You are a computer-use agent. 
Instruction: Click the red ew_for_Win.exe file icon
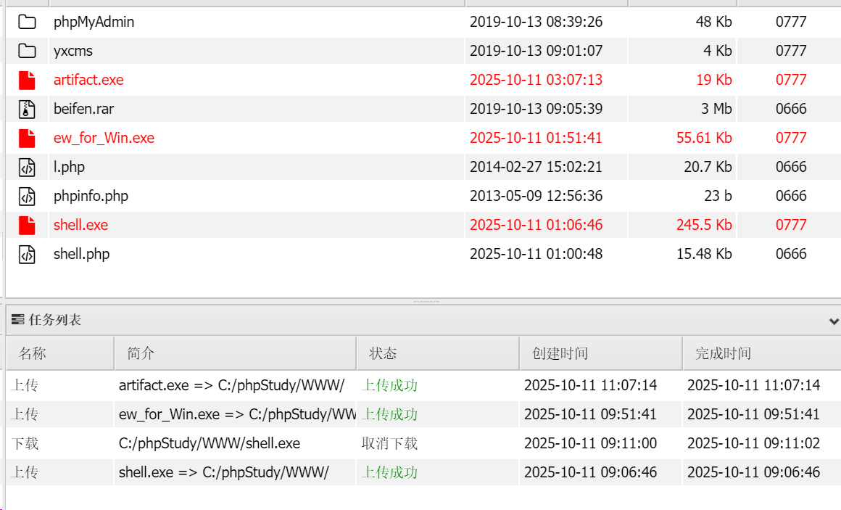click(x=27, y=138)
